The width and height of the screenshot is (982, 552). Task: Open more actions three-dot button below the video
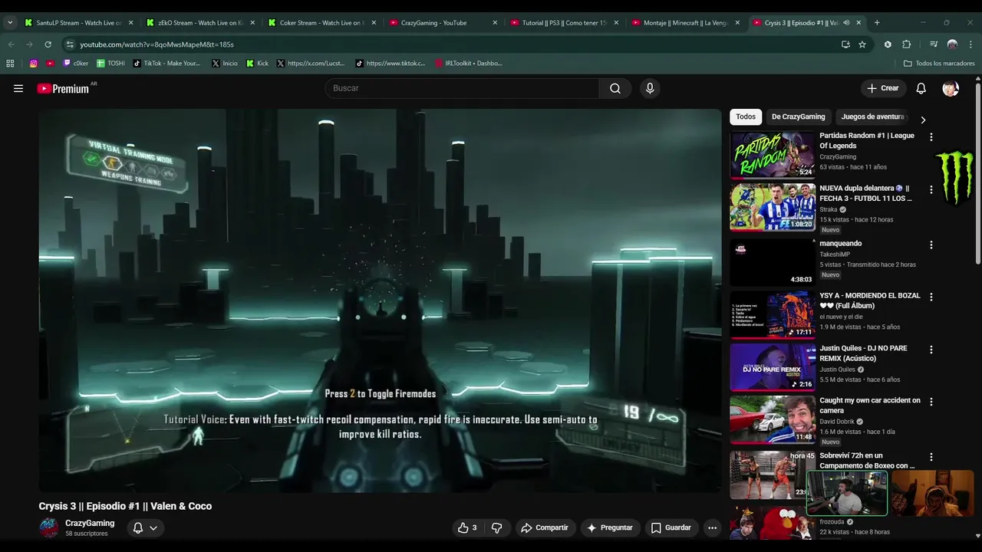[712, 527]
